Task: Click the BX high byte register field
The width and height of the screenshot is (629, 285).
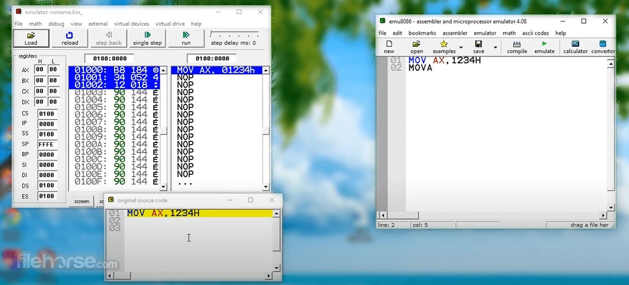Action: [40, 80]
